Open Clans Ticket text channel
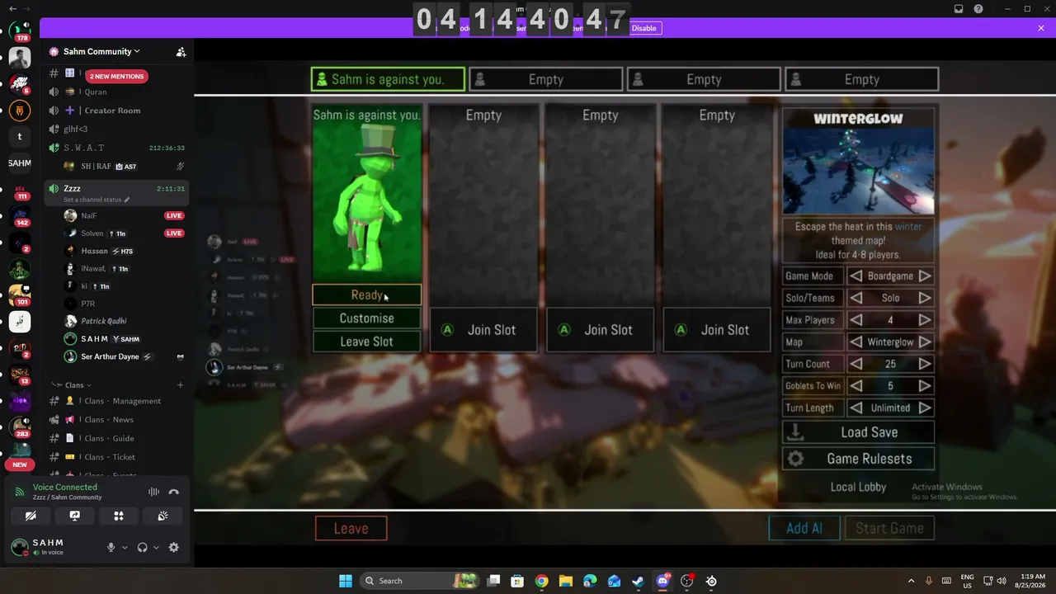 (x=117, y=457)
